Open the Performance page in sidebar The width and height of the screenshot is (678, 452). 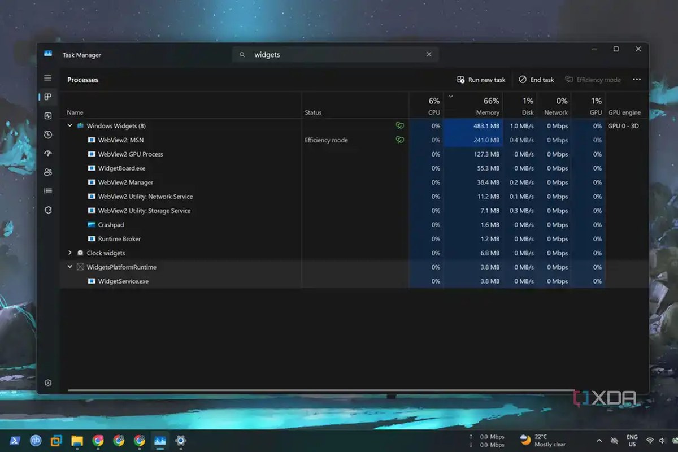(x=48, y=116)
